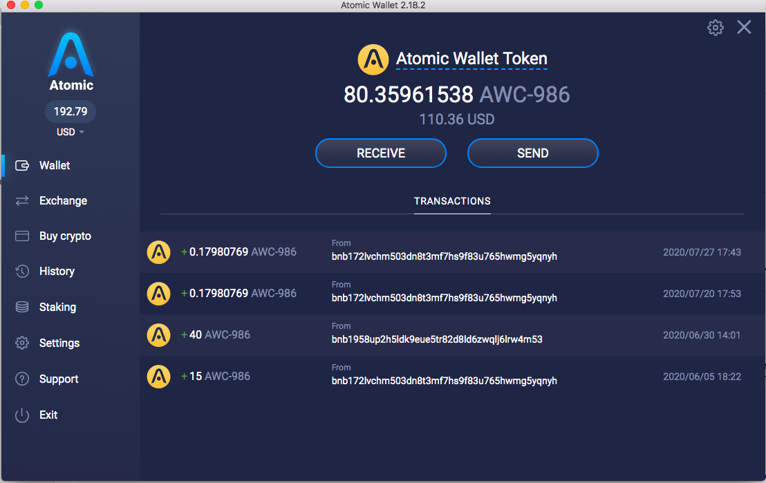This screenshot has height=483, width=766.
Task: Close the token view with the X
Action: tap(744, 27)
